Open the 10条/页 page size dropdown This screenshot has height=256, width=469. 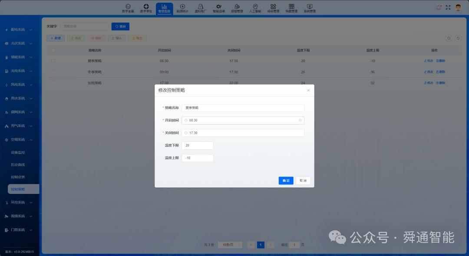click(230, 245)
